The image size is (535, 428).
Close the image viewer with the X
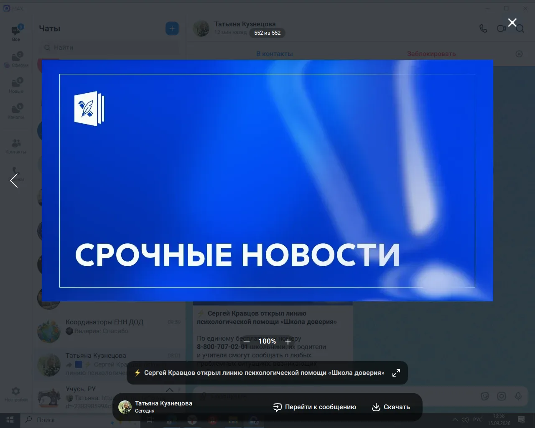click(x=512, y=23)
